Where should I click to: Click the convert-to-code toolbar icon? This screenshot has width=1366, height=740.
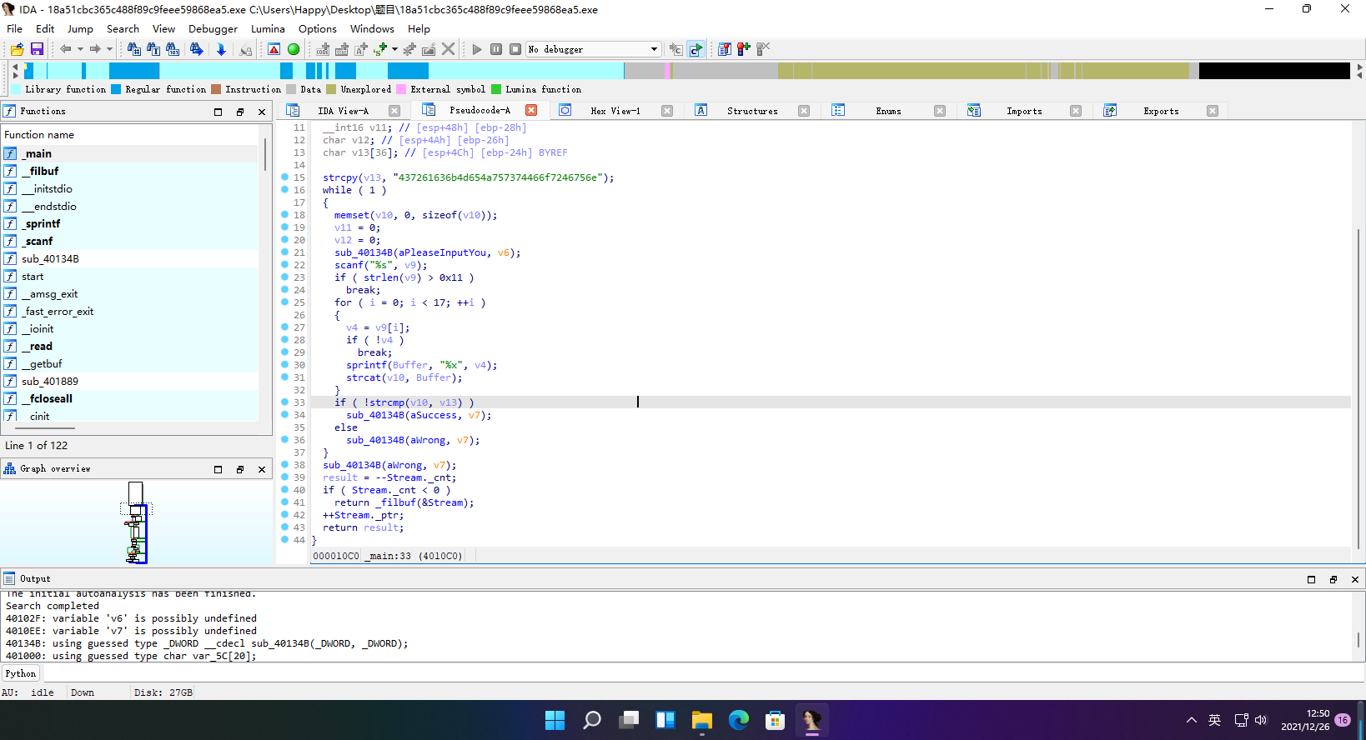(323, 49)
